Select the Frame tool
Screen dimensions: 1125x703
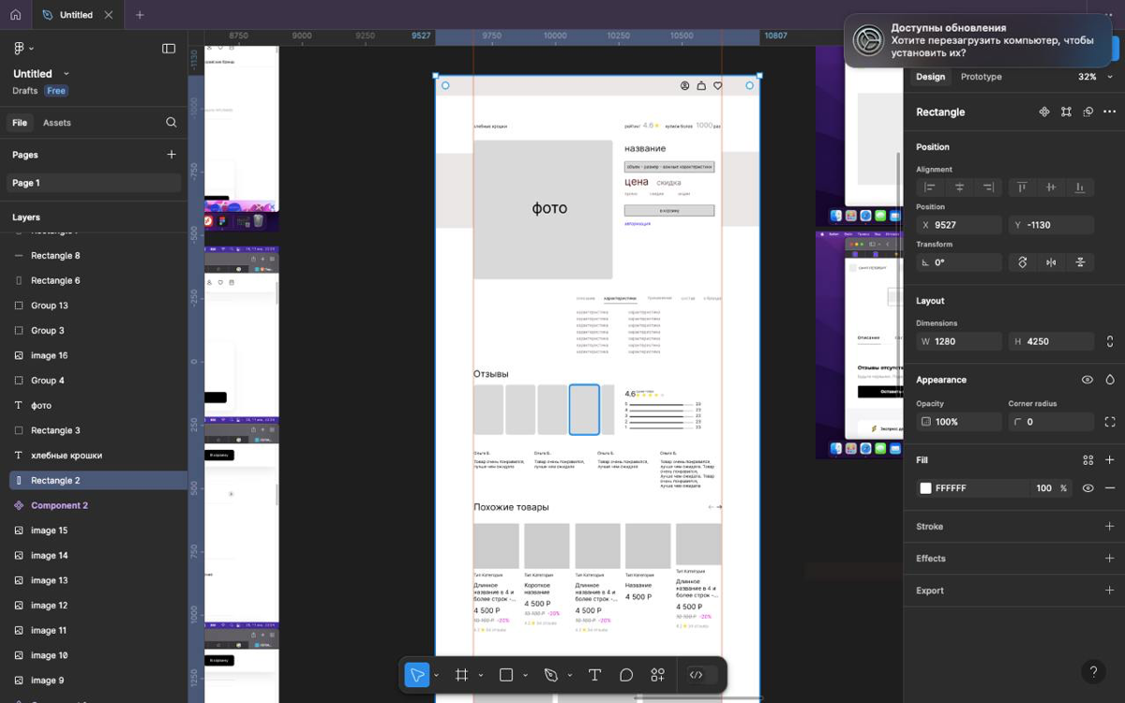[461, 675]
